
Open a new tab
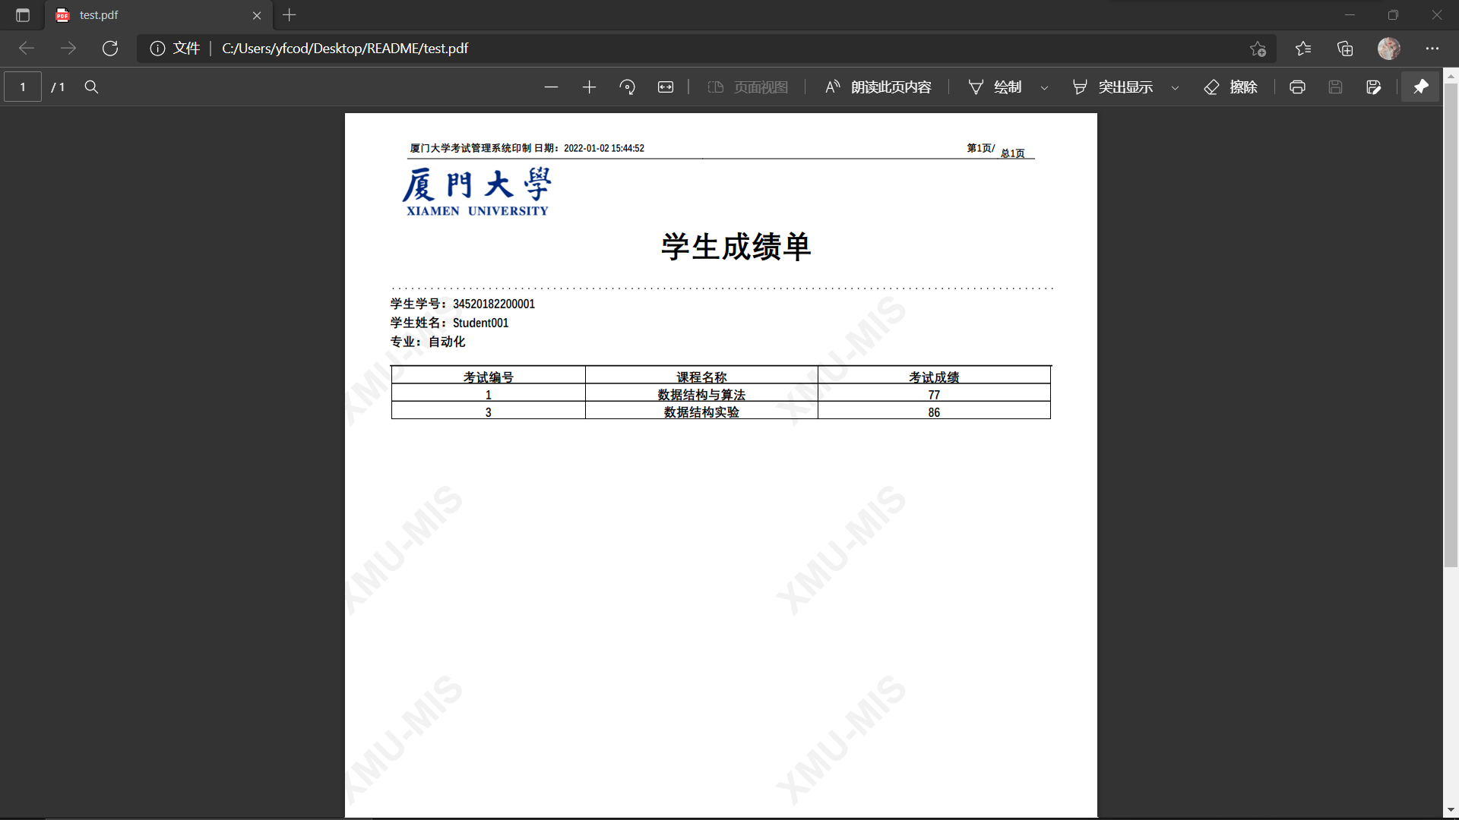click(x=290, y=15)
